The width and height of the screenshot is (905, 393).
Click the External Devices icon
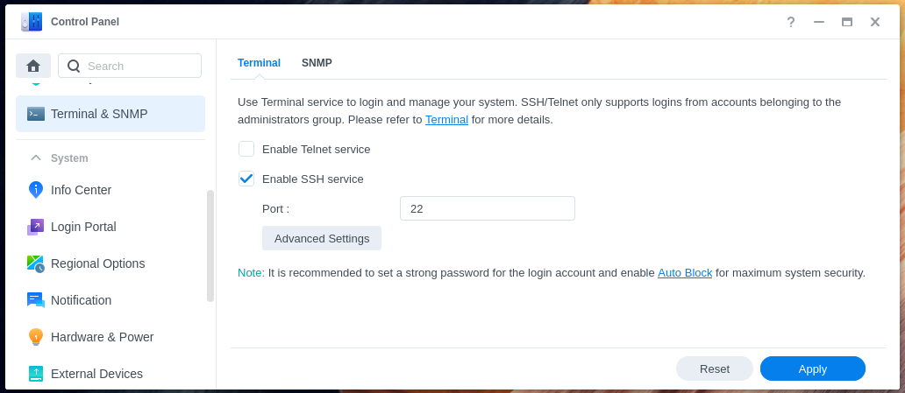36,374
